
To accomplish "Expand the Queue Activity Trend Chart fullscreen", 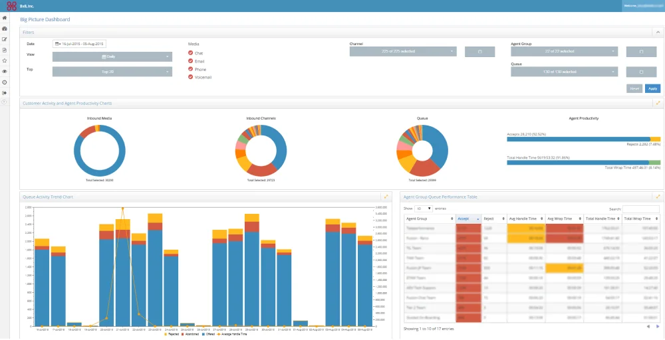I will point(386,197).
